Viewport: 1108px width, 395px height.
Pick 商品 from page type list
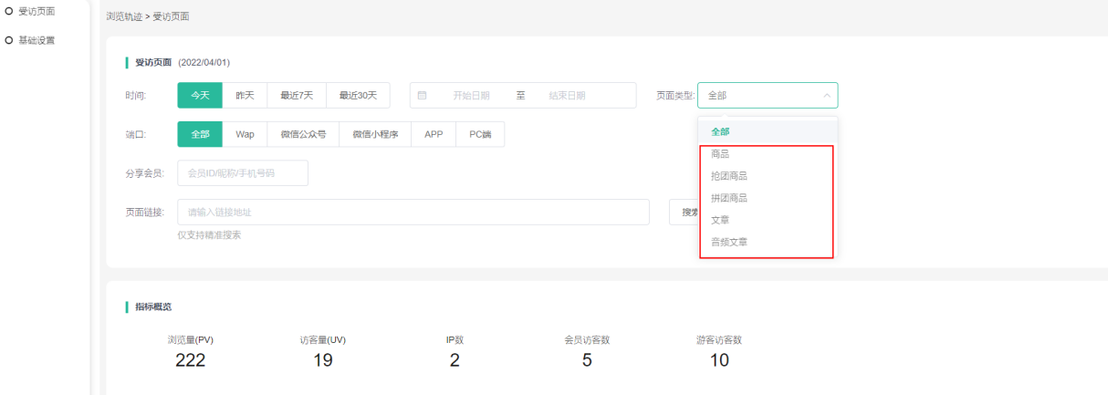tap(720, 154)
